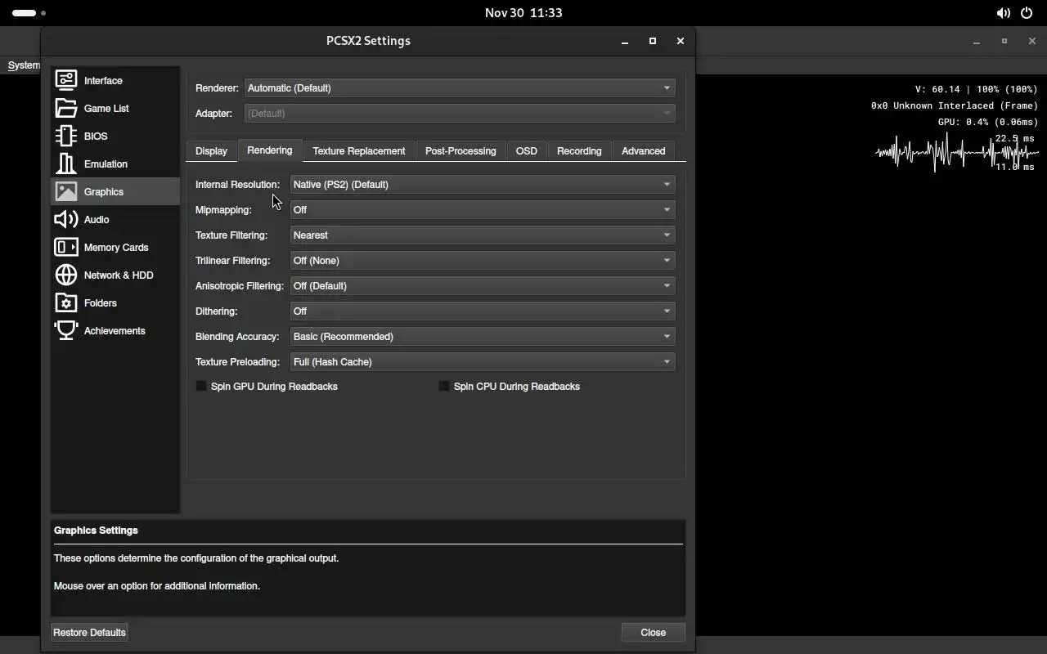1047x654 pixels.
Task: Open the Post-Processing tab
Action: 461,151
